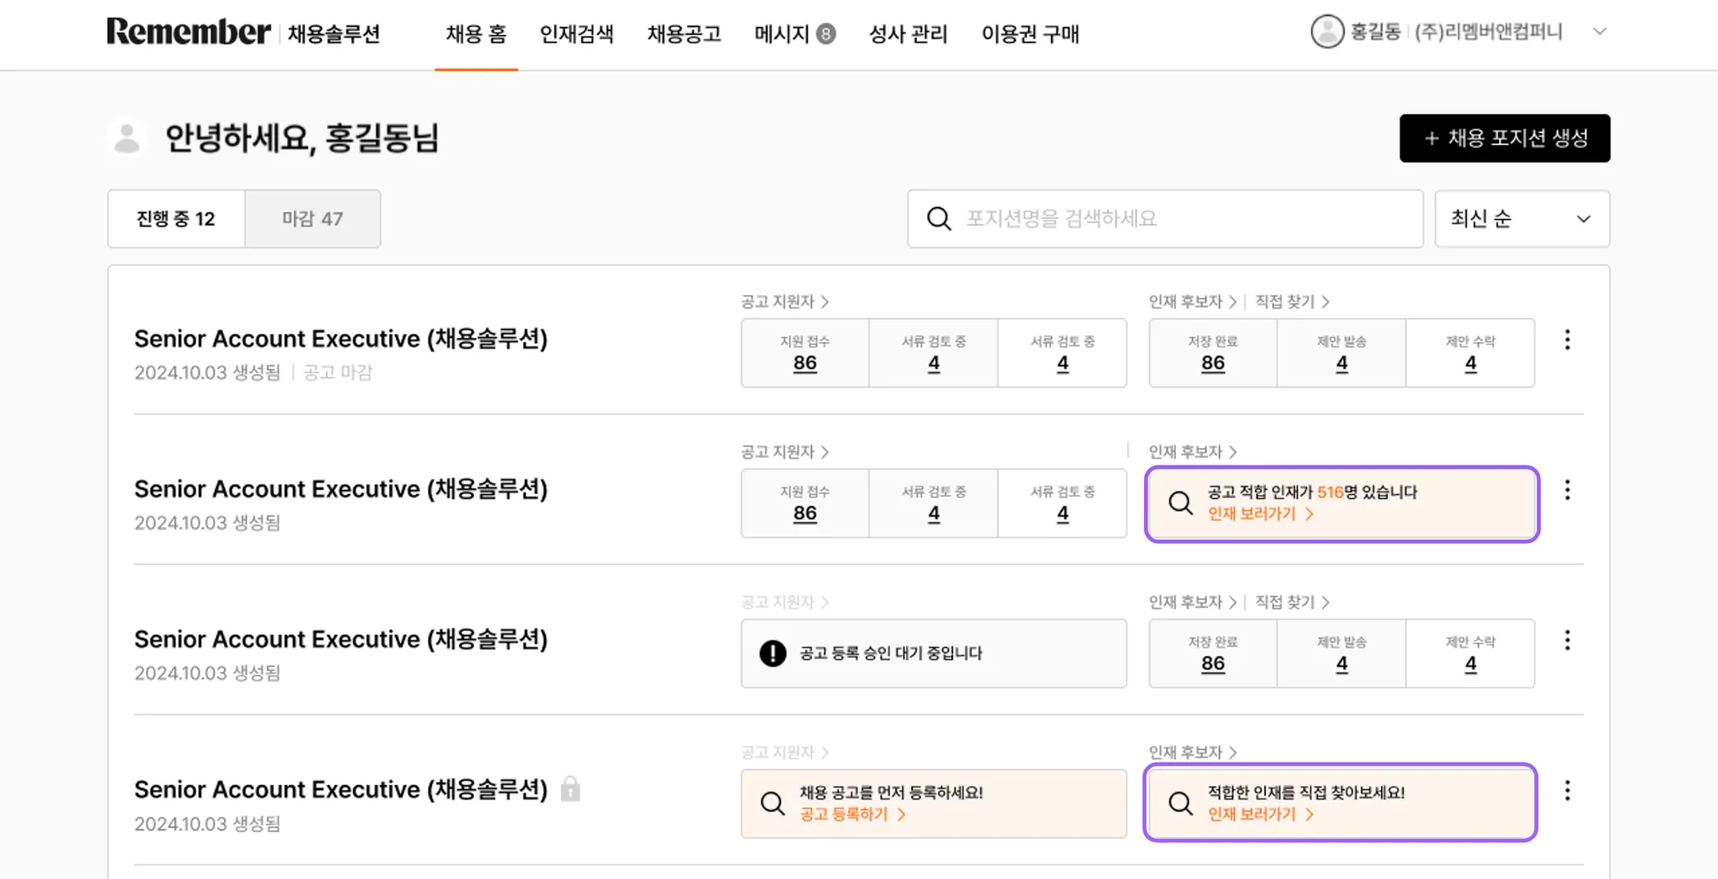Click 제안 발송 4 in the 공고 마감 row

[x=1341, y=353]
